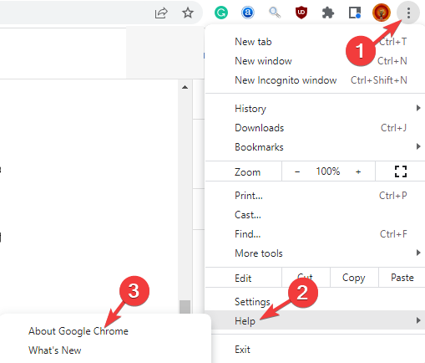Choose Cast... from the menu
Screen dimensions: 425x363
[x=315, y=215]
